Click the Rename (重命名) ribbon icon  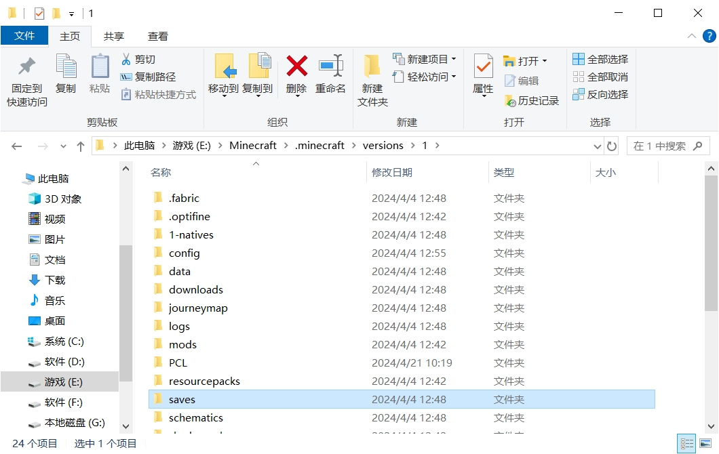[x=330, y=66]
